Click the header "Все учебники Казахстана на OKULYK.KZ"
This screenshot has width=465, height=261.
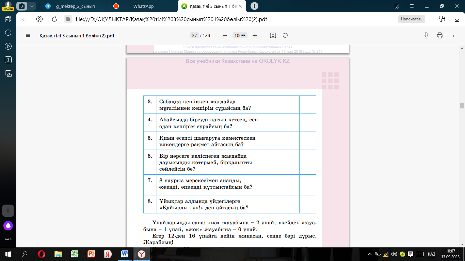point(238,62)
